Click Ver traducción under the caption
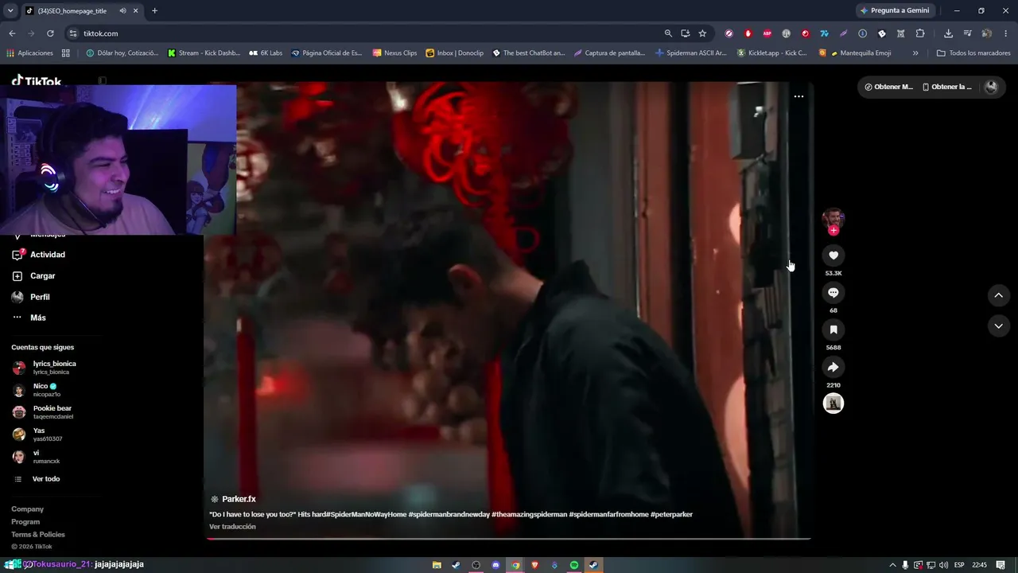This screenshot has width=1018, height=573. 232,527
